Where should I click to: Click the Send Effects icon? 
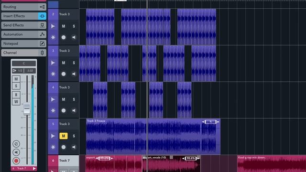pos(42,25)
